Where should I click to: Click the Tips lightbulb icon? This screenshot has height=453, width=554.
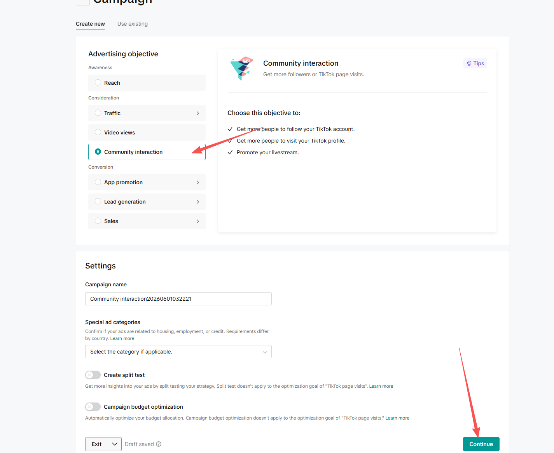(469, 63)
